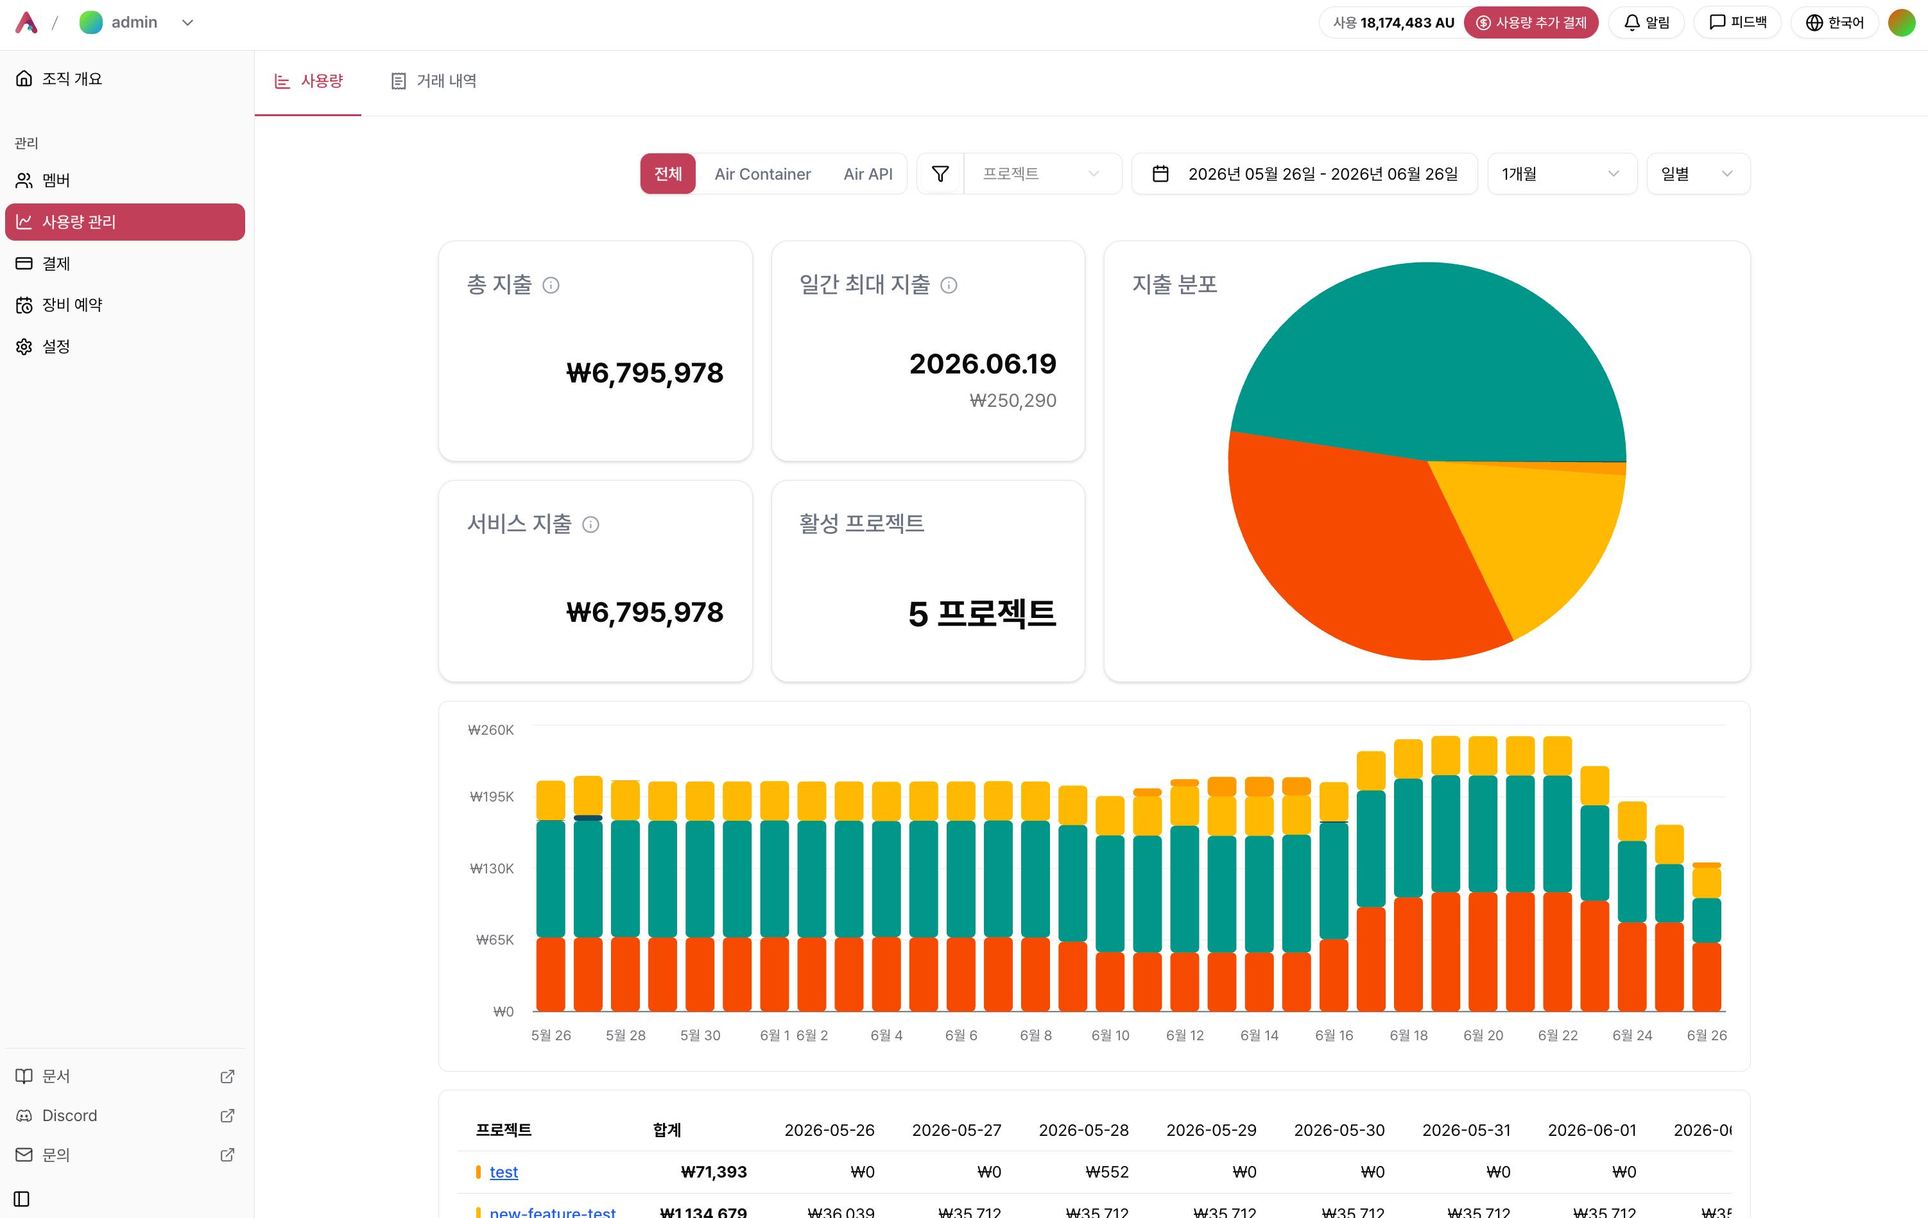Click the 합계 column header
Screen dimensions: 1928x1218
click(667, 1129)
